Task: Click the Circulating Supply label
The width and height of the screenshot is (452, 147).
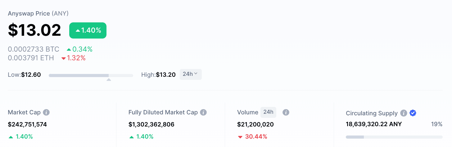Action: (372, 113)
